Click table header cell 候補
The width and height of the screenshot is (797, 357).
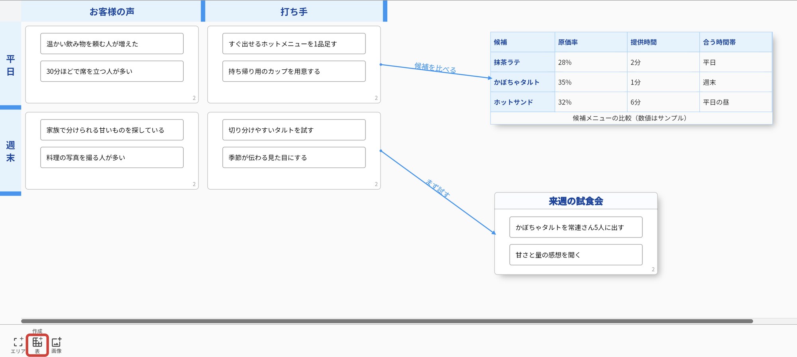coord(523,42)
